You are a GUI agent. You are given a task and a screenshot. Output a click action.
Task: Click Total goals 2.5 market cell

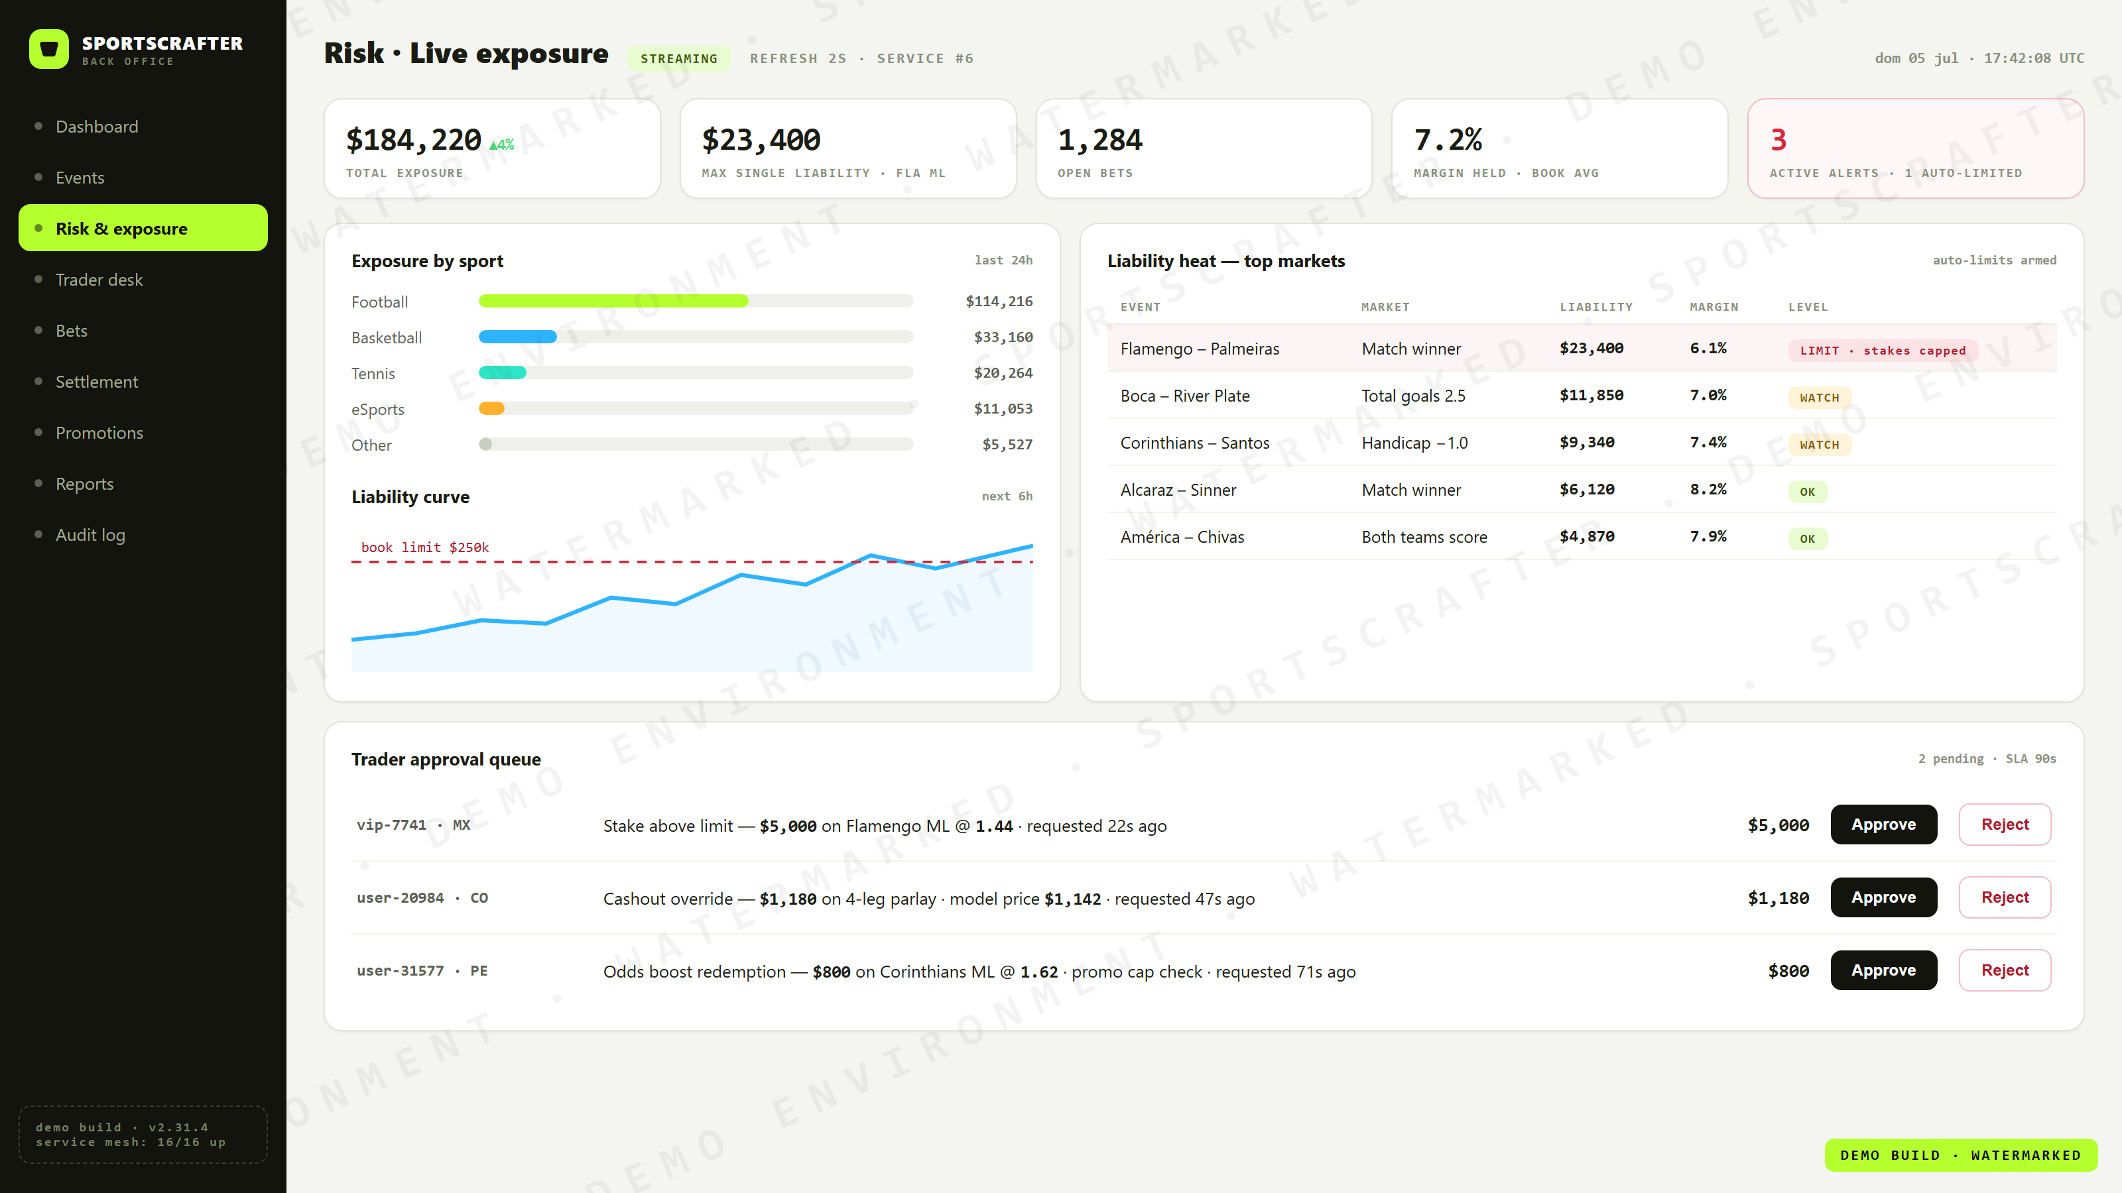pyautogui.click(x=1412, y=395)
